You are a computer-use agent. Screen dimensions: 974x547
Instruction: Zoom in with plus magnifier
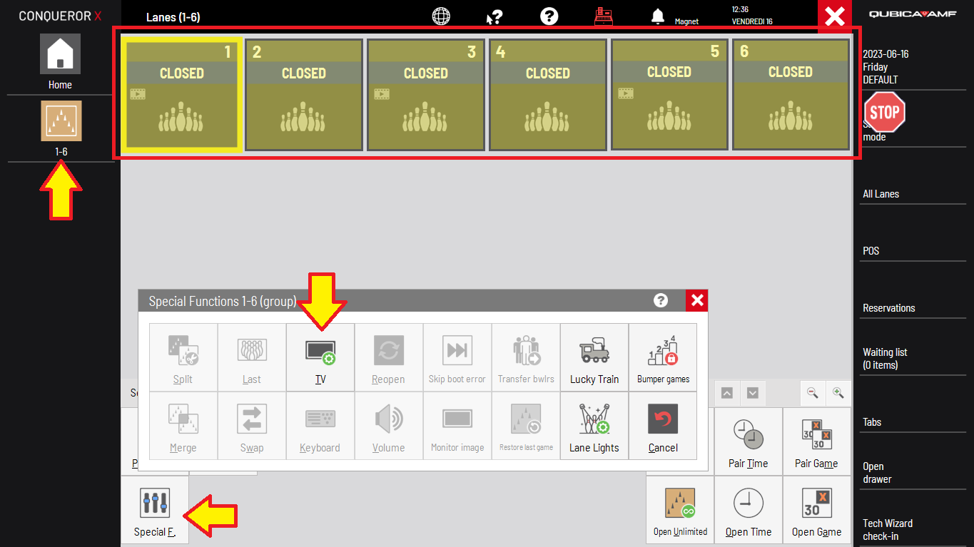point(838,392)
